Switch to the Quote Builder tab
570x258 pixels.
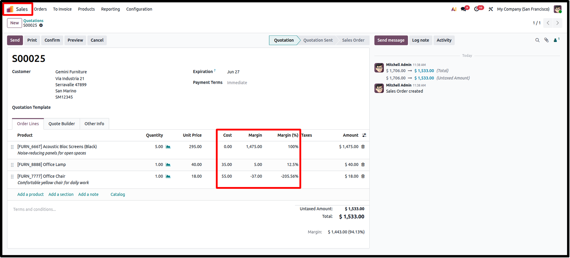tap(62, 124)
